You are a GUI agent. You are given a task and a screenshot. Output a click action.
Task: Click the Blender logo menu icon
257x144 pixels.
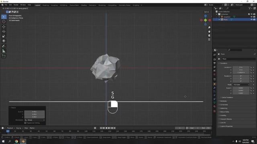point(2,5)
